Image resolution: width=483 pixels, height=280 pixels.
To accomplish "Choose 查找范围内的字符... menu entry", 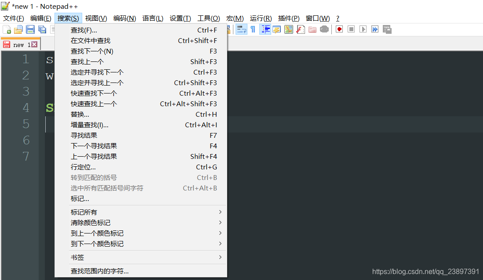I will coord(141,271).
